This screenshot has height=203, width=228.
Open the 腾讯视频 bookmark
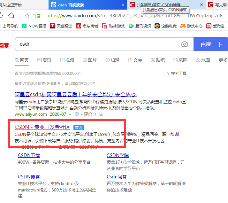(x=140, y=26)
